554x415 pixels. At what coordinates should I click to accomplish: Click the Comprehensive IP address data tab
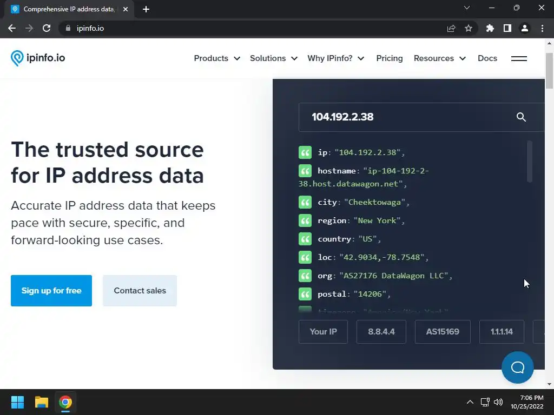[x=69, y=9]
